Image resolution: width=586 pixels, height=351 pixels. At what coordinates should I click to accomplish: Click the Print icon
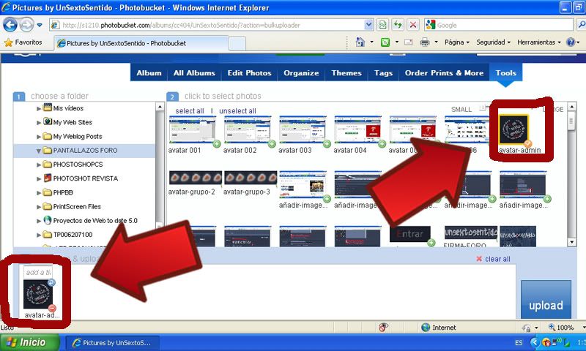(425, 42)
